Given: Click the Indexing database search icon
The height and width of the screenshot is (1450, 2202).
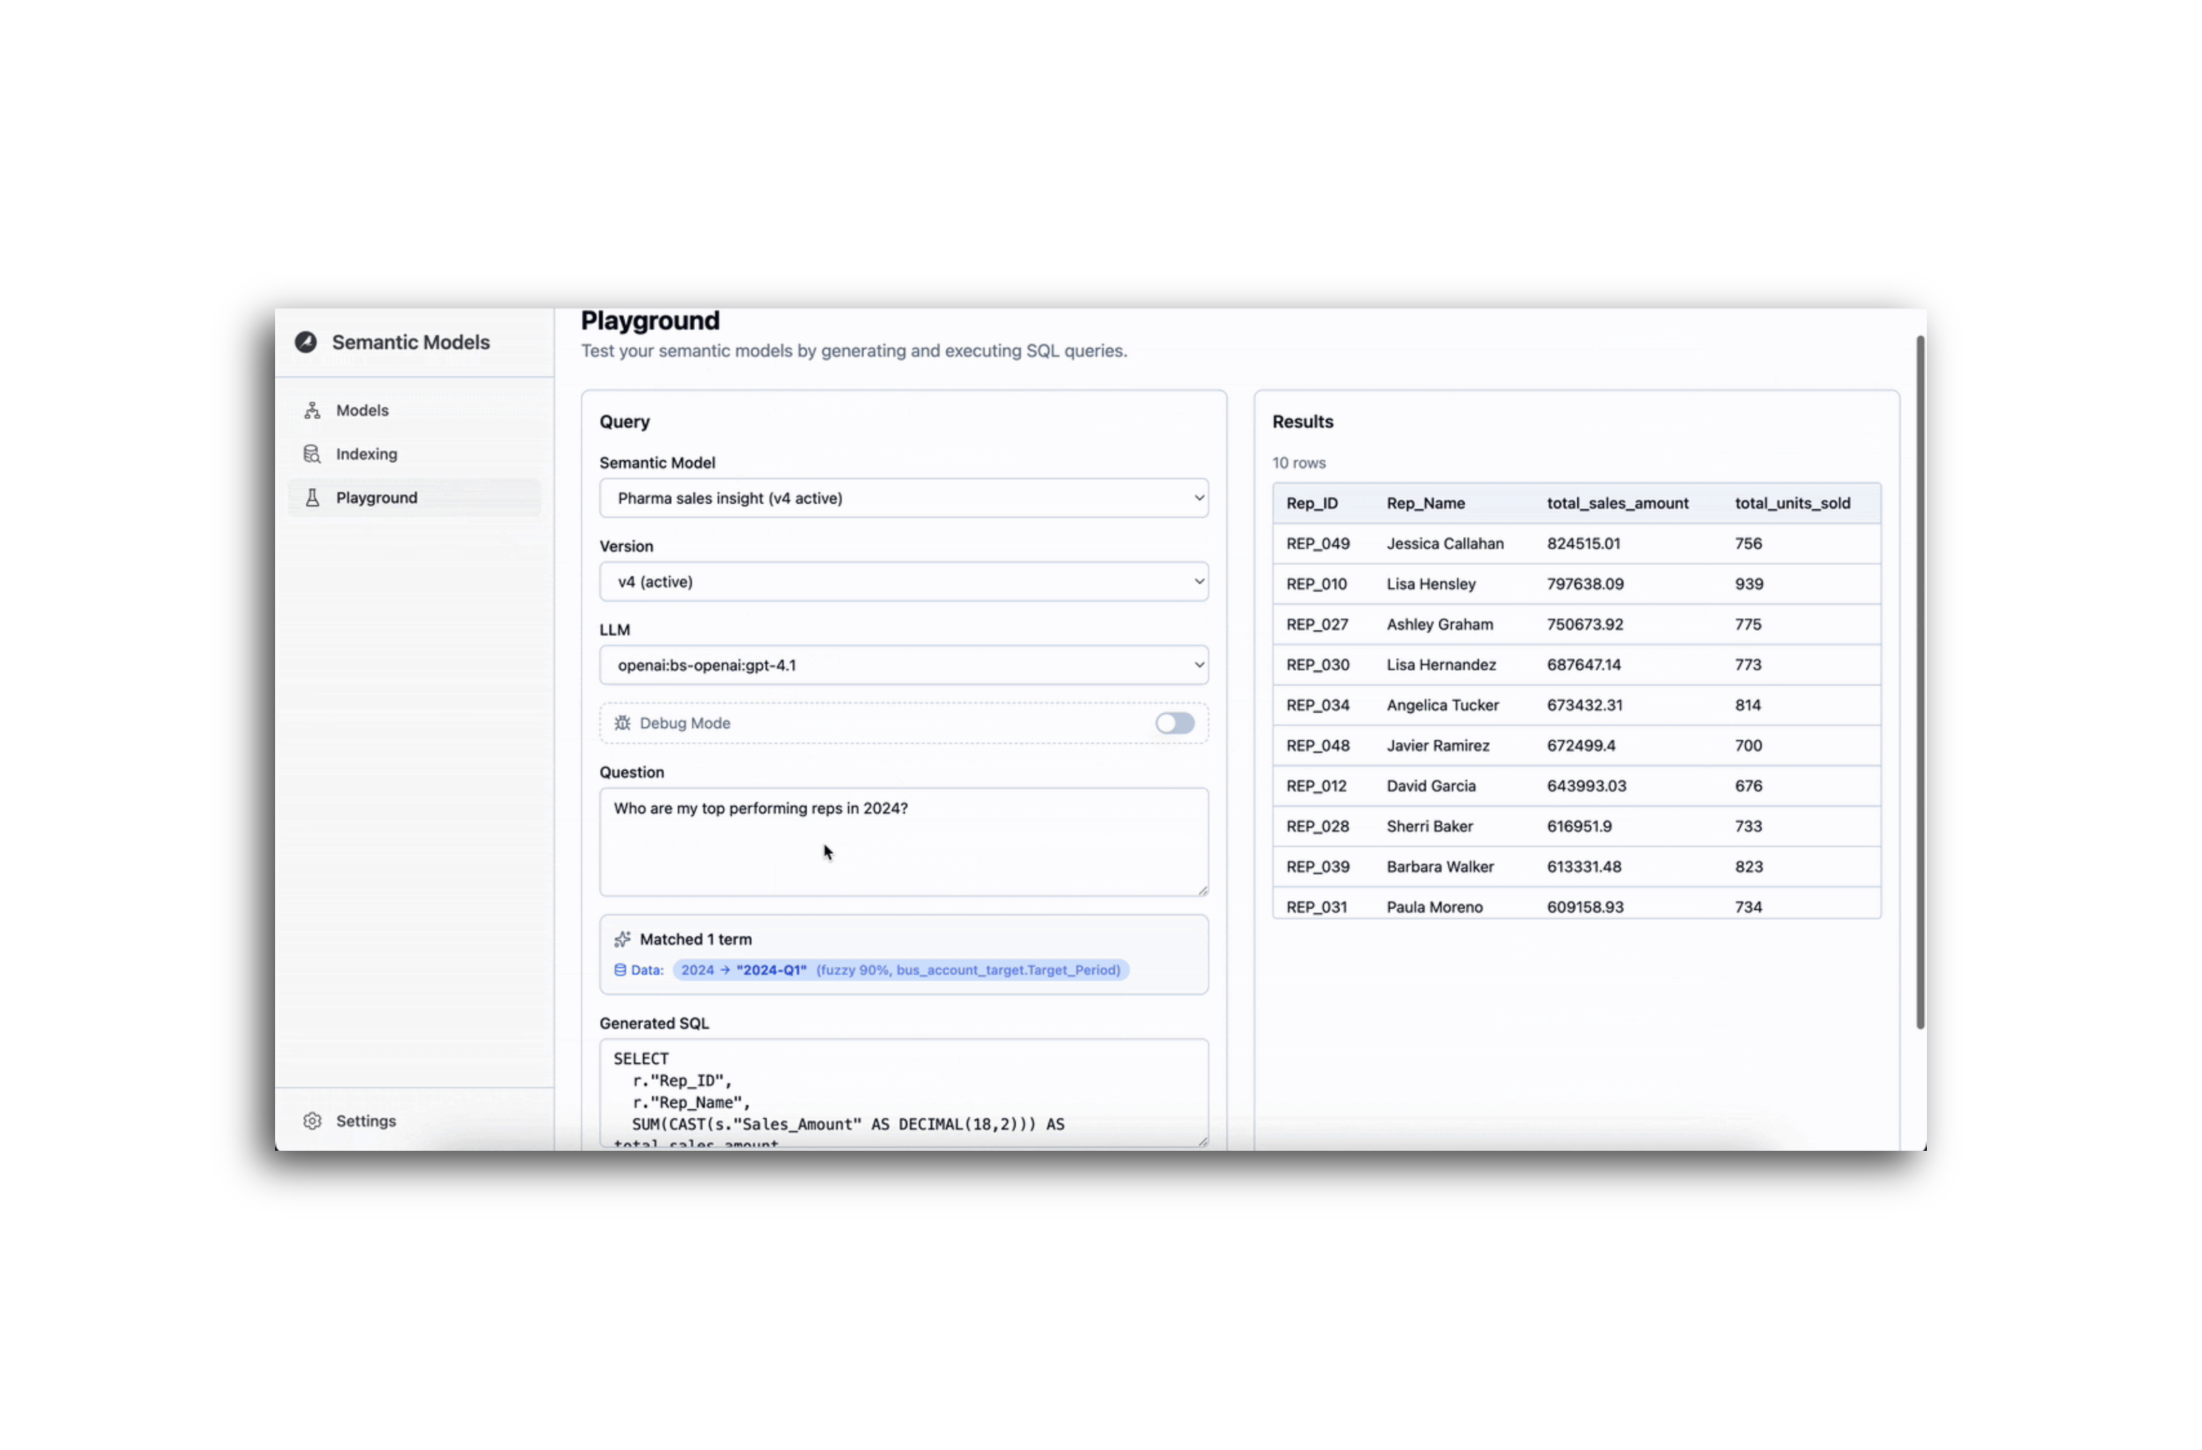Looking at the screenshot, I should pyautogui.click(x=312, y=453).
